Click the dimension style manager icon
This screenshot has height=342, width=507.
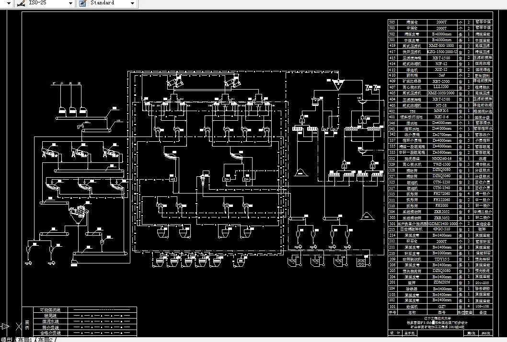coord(21,3)
